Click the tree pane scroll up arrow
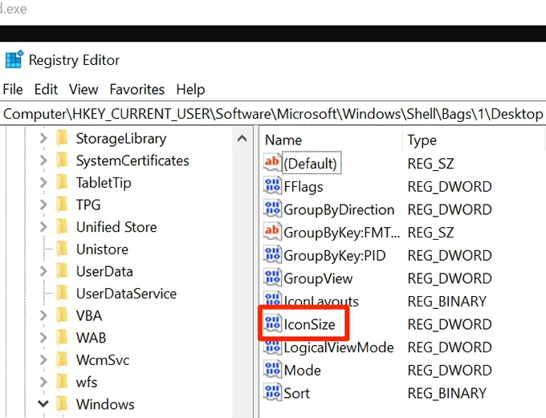This screenshot has width=546, height=418. point(242,139)
